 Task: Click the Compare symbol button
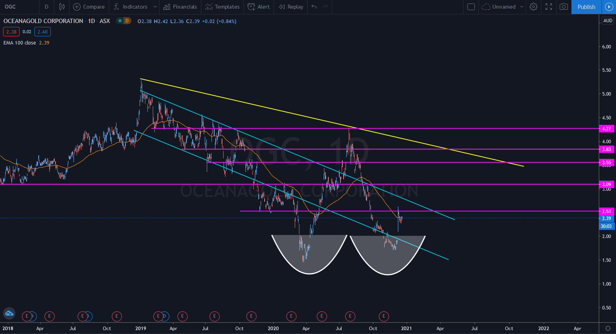pyautogui.click(x=89, y=7)
